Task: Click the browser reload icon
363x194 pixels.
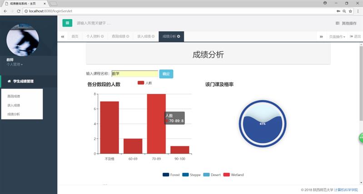Action: point(20,11)
